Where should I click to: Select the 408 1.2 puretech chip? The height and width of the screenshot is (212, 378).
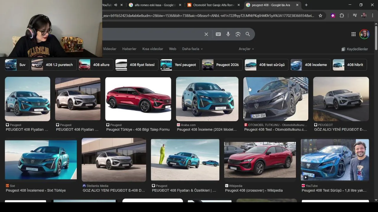[54, 65]
